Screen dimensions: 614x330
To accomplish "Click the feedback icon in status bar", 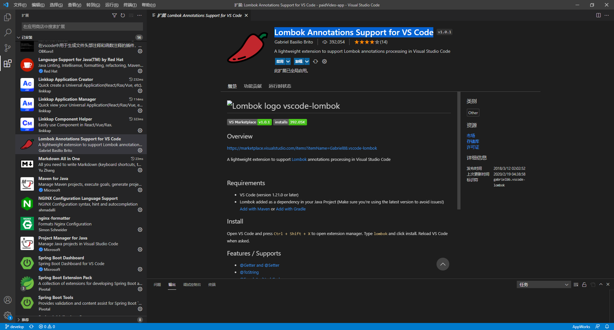I will coord(597,326).
